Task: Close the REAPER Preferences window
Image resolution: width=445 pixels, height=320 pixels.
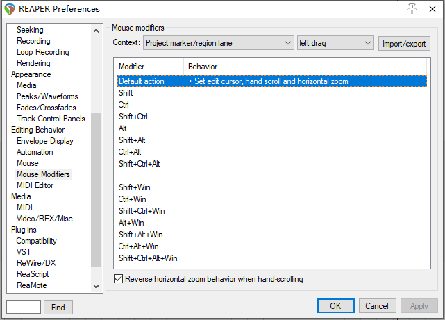Action: point(433,9)
